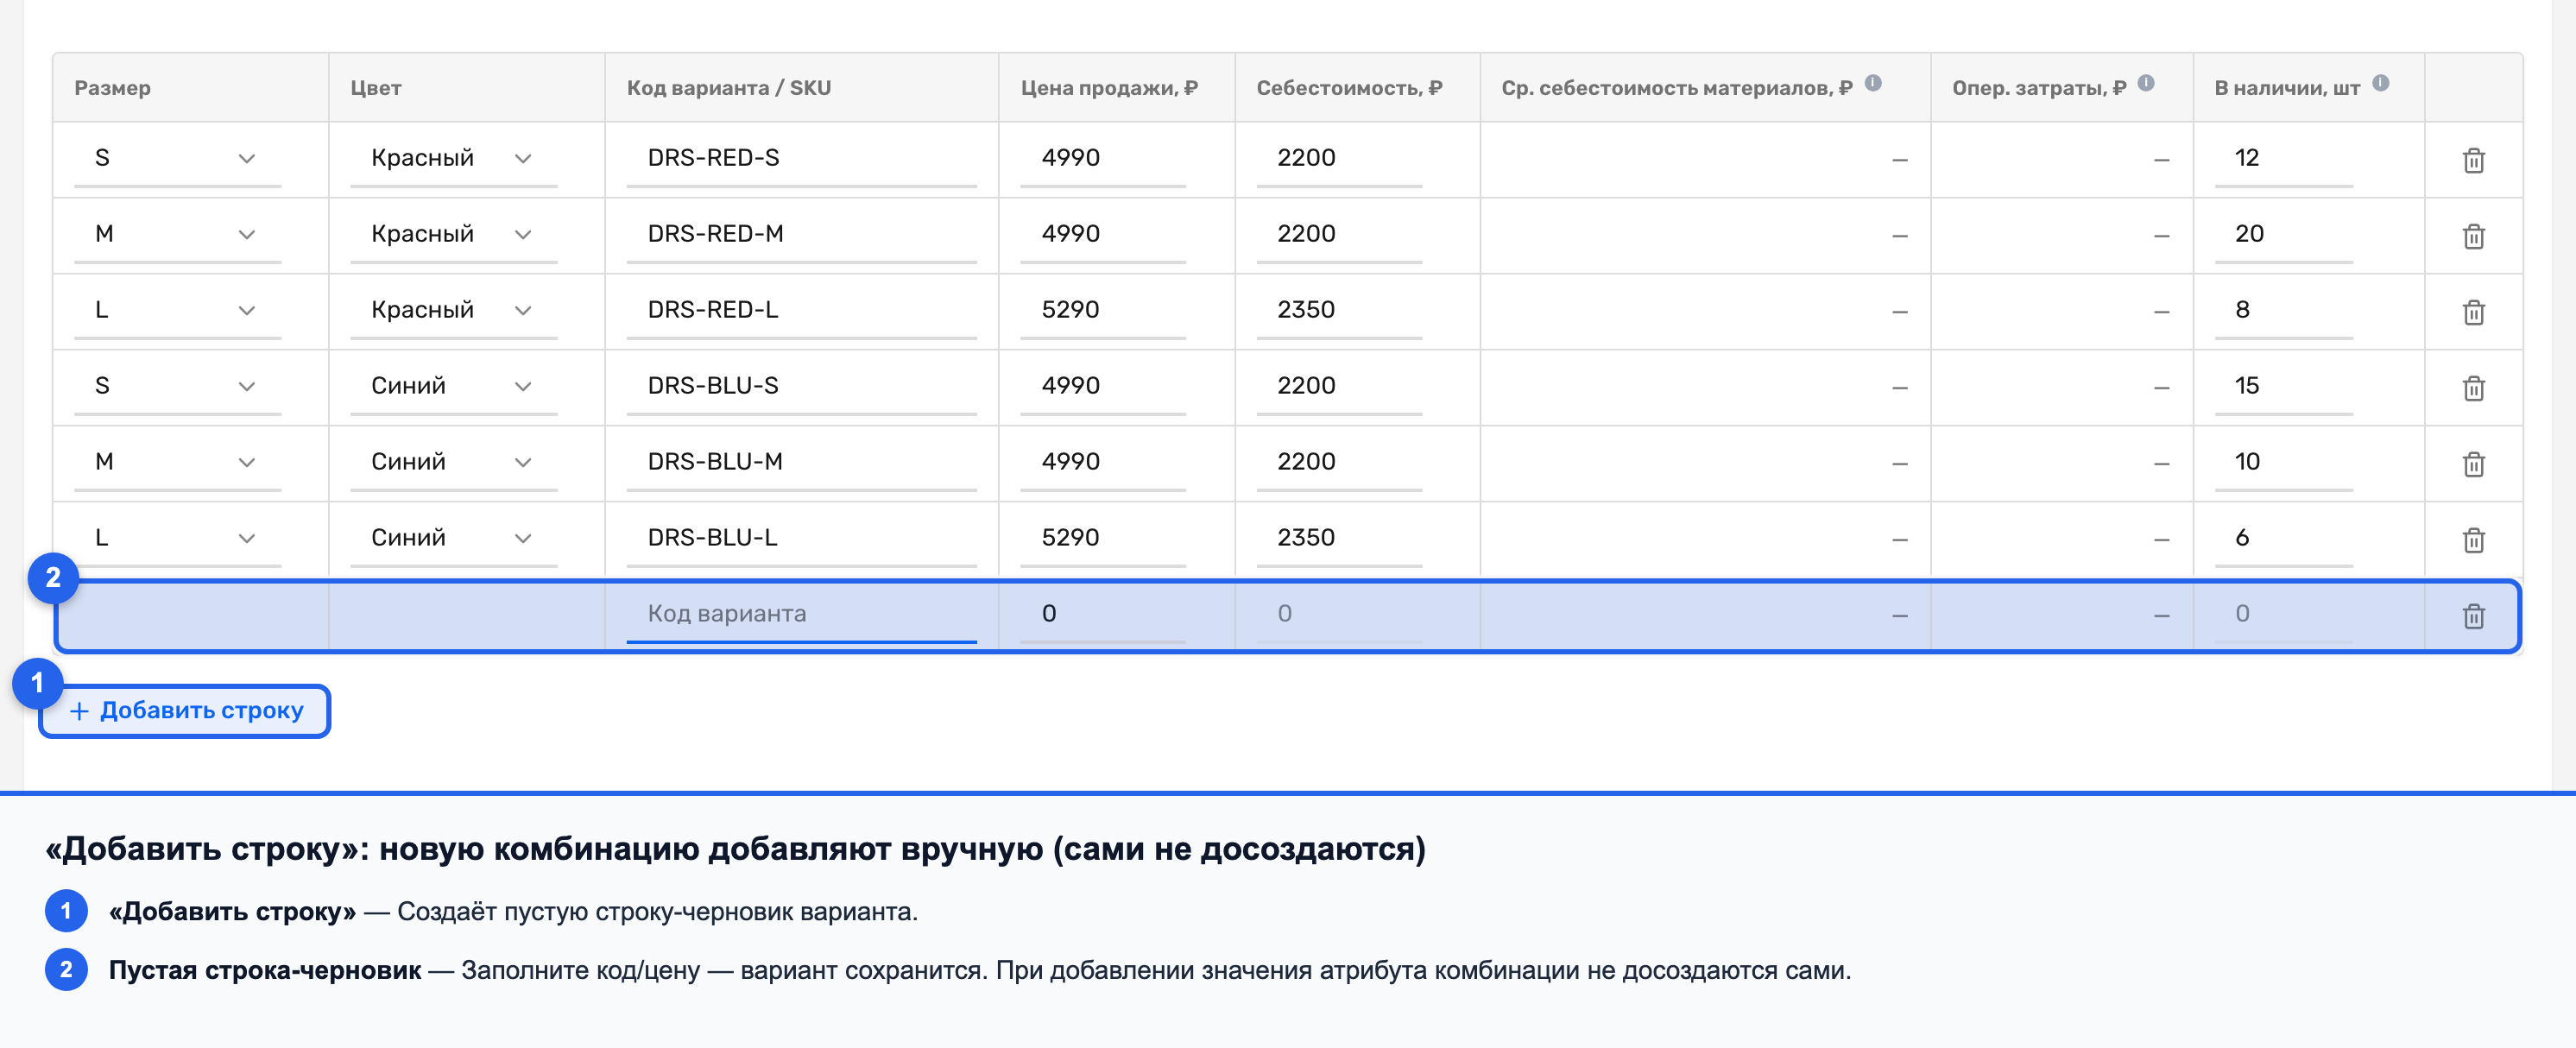Screen dimensions: 2576x1048
Task: Open color dropdown for DRS-RED-M row
Action: (x=453, y=234)
